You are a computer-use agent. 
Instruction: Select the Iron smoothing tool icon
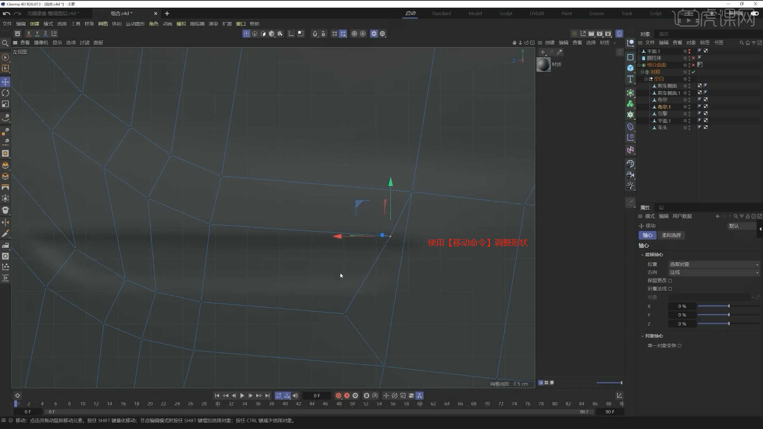[6, 245]
